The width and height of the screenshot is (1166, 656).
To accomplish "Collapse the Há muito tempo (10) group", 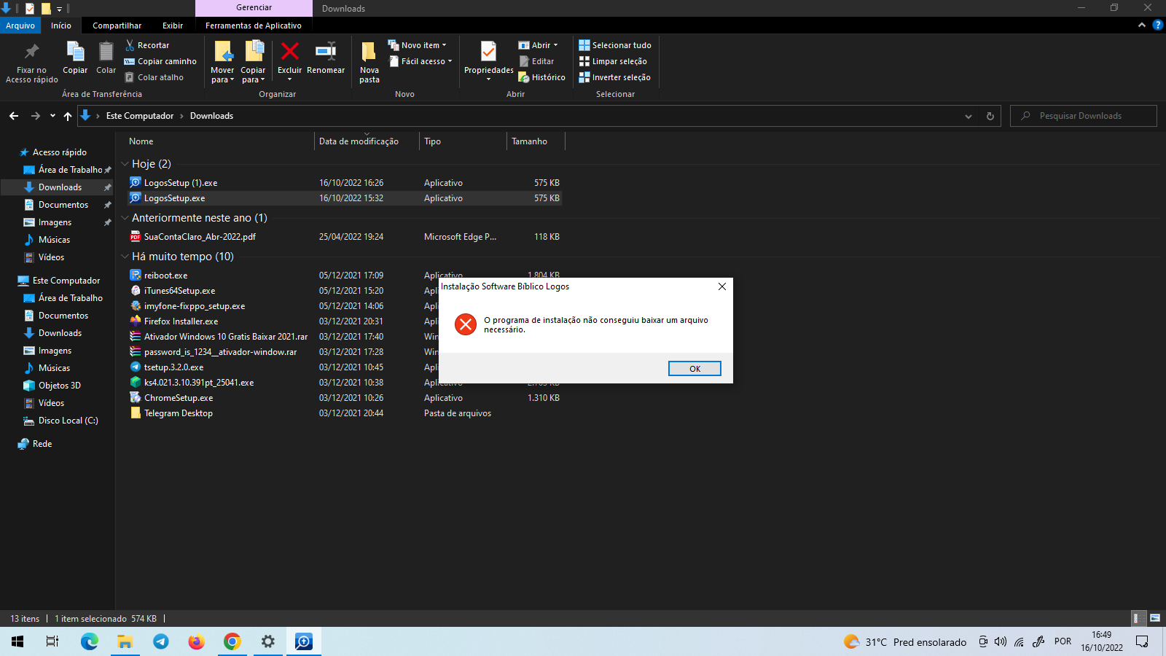I will (x=125, y=257).
